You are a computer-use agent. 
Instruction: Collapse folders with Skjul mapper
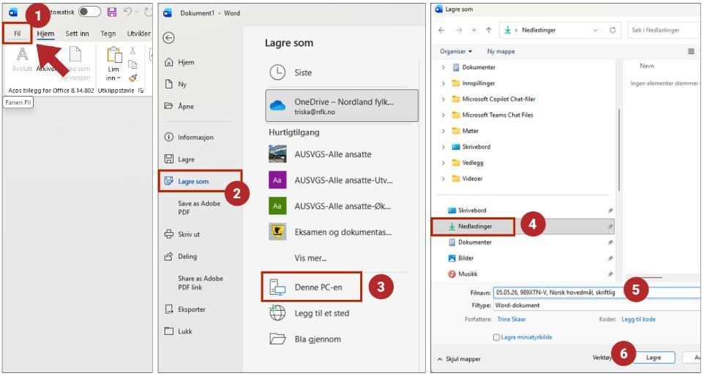[x=459, y=359]
